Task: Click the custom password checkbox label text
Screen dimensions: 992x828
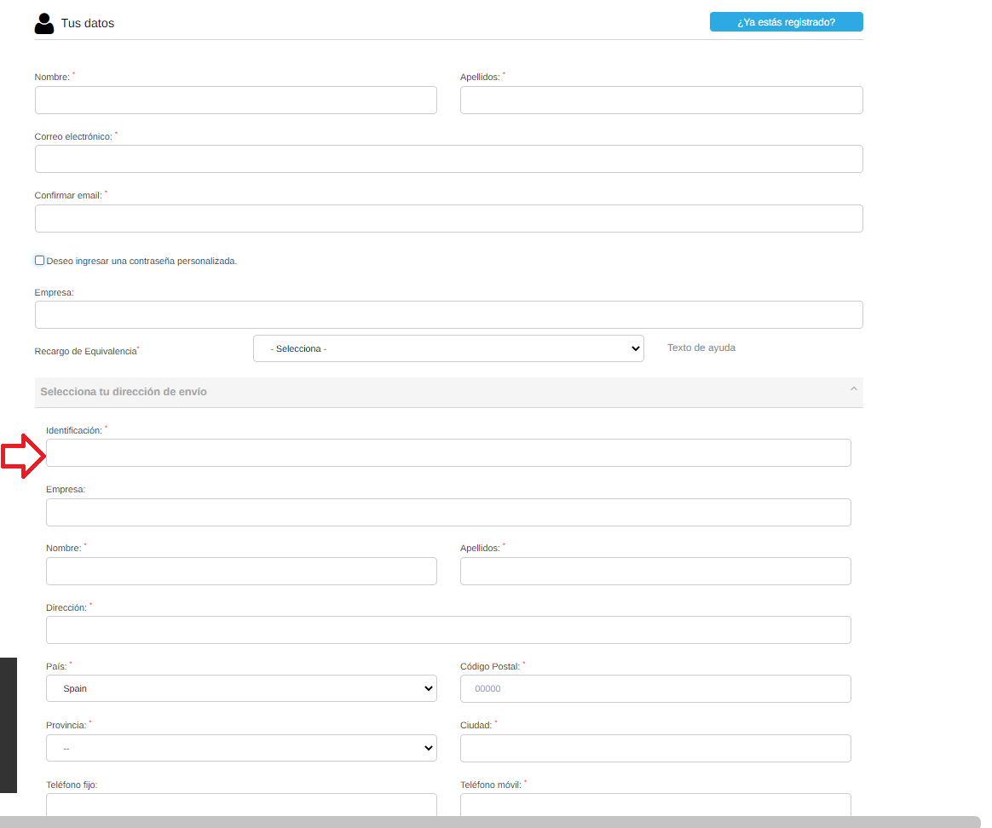Action: coord(141,261)
